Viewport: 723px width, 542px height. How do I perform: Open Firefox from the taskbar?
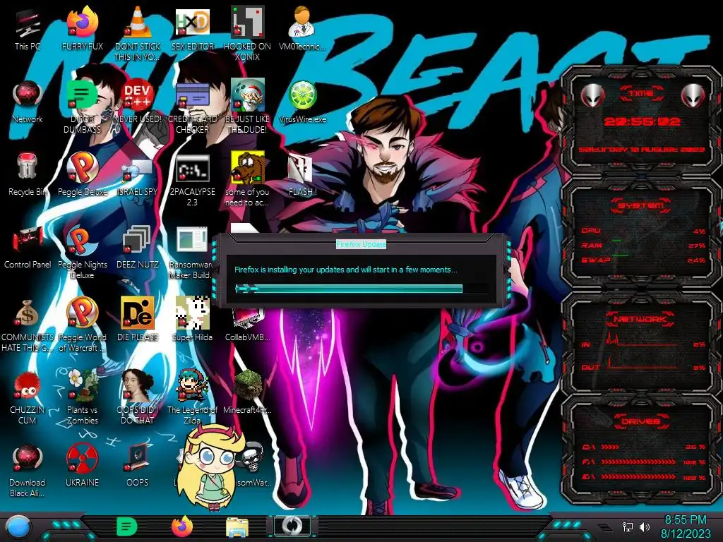(182, 526)
